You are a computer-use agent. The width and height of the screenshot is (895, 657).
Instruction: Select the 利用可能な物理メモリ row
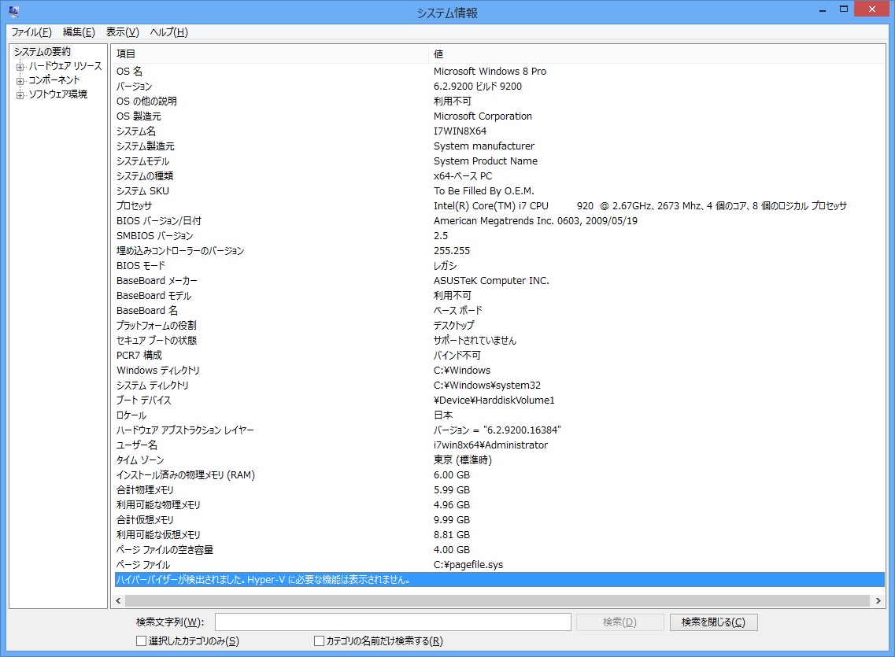click(x=499, y=505)
